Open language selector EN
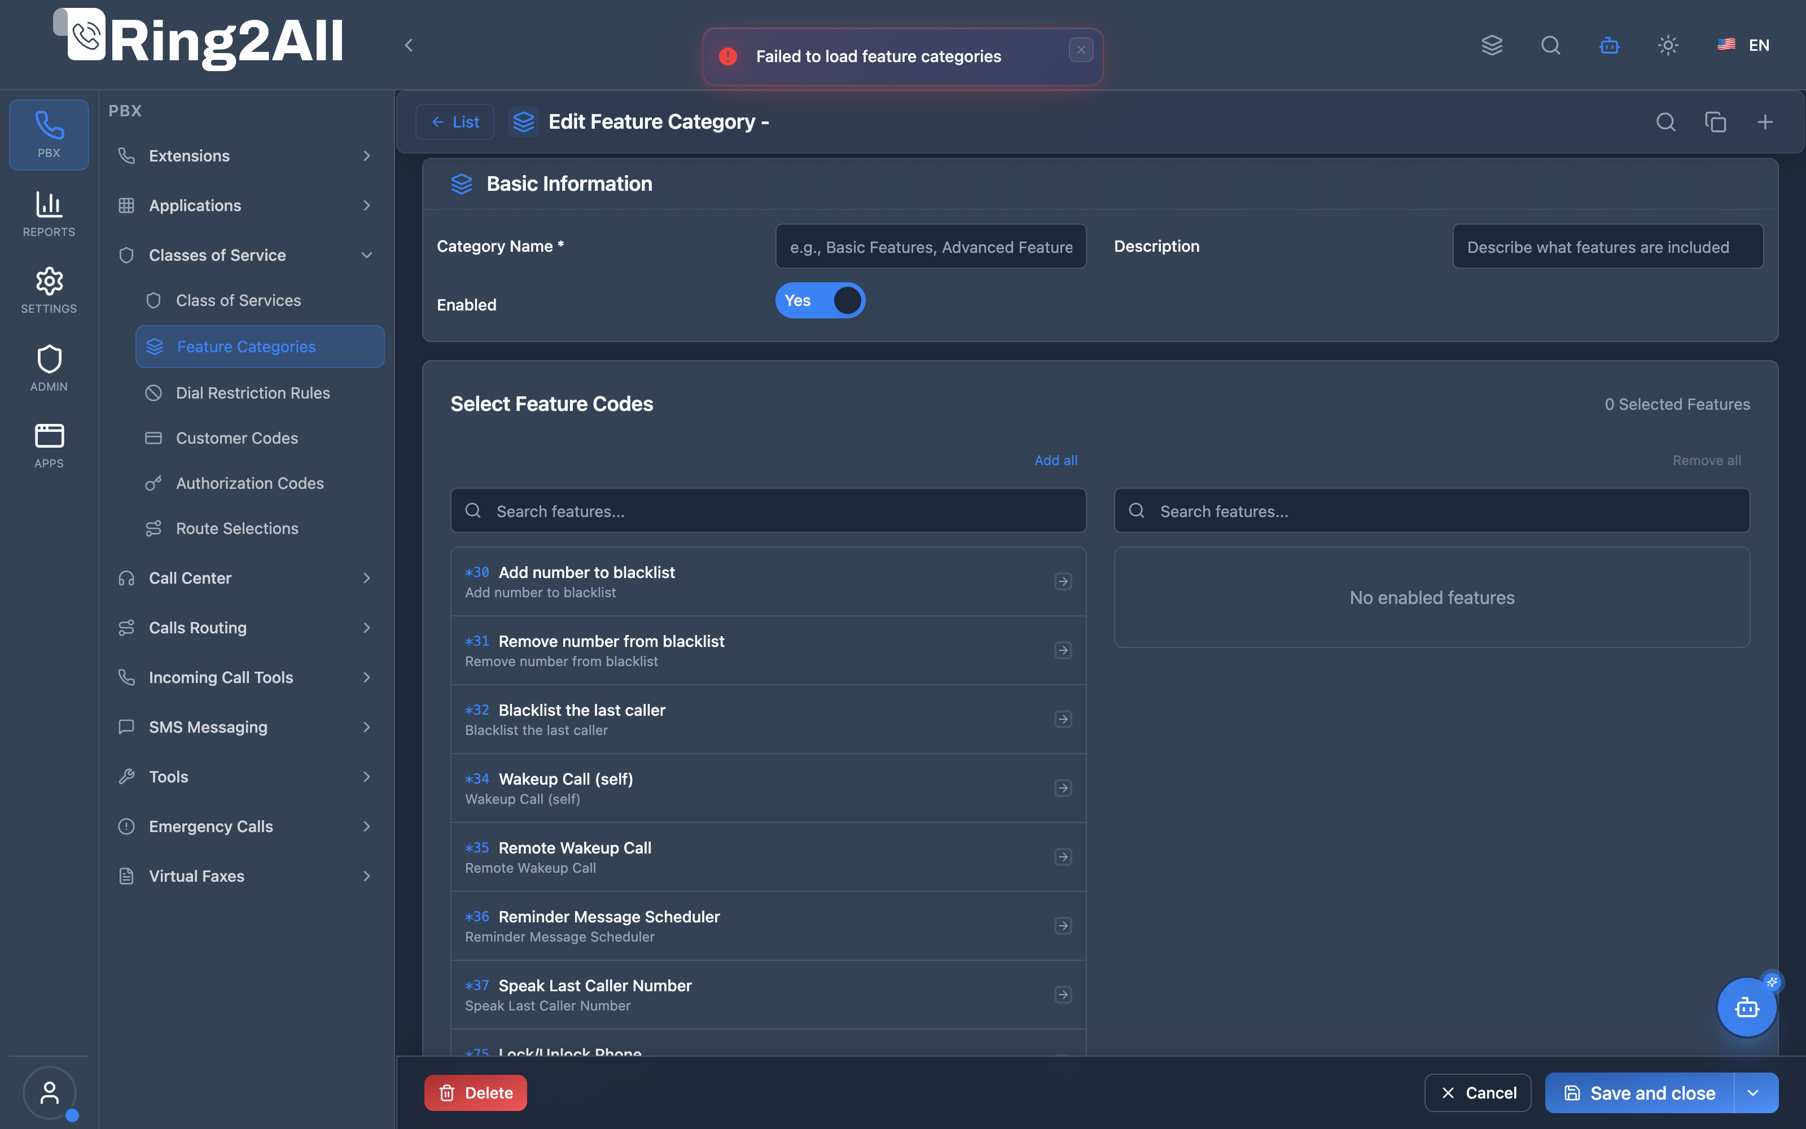 pos(1743,45)
